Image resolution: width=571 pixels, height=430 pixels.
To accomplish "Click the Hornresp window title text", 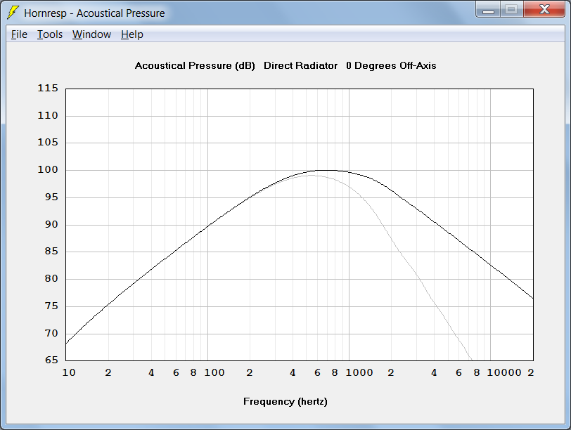I will 94,13.
